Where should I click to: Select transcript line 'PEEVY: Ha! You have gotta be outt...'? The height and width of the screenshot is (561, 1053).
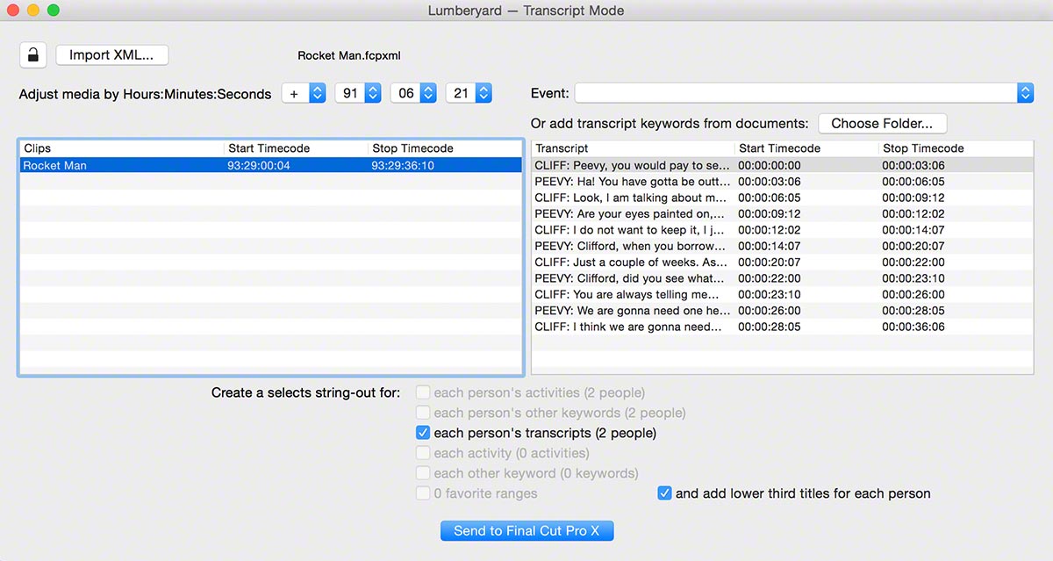[783, 182]
